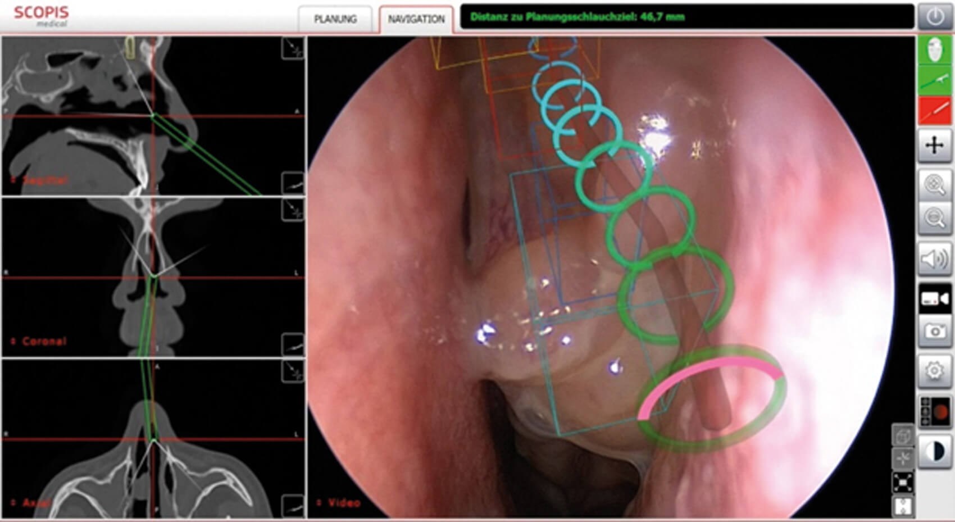This screenshot has height=522, width=955.
Task: Toggle the green patient head registration indicator
Action: pos(934,51)
